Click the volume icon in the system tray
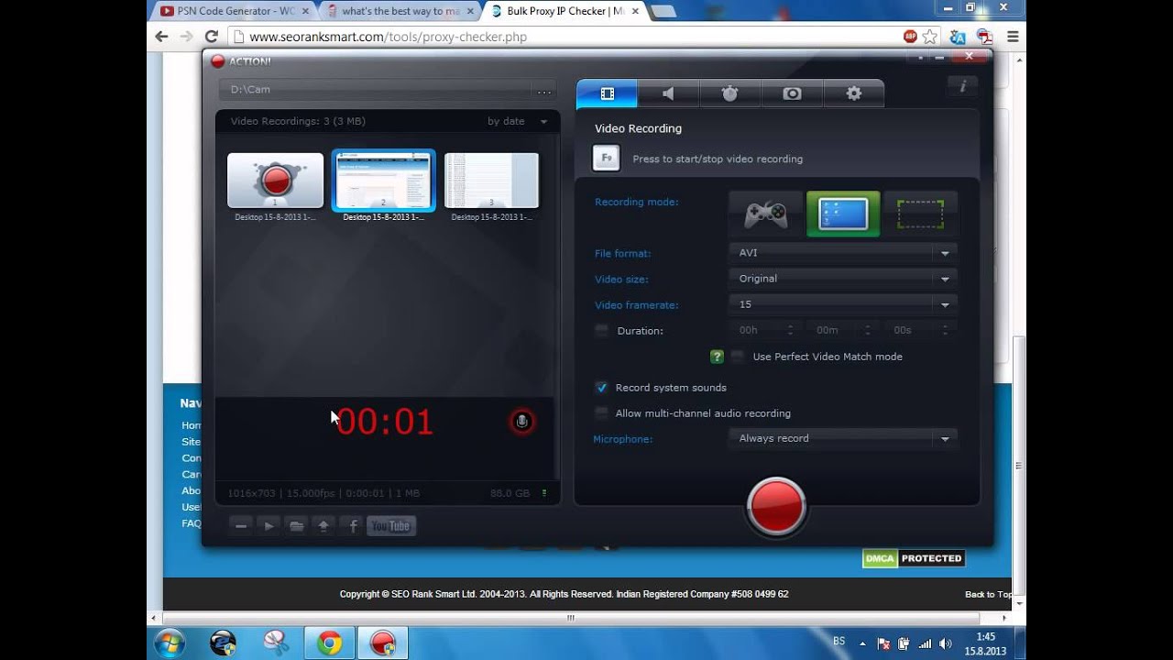Image resolution: width=1173 pixels, height=660 pixels. click(x=946, y=643)
